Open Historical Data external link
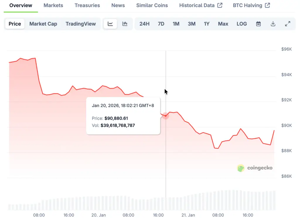The width and height of the screenshot is (300, 218). (x=201, y=5)
